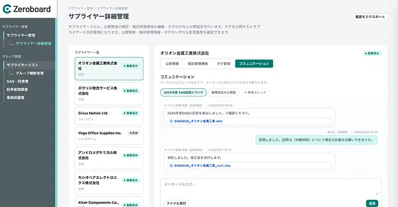Switch to the 個別管理情報 tab
The height and width of the screenshot is (207, 398).
[198, 64]
